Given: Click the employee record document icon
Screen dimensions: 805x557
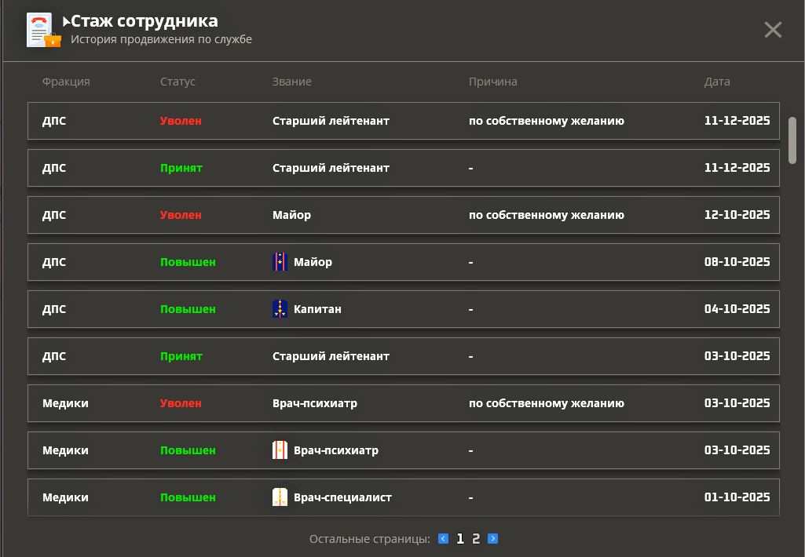Looking at the screenshot, I should pos(42,30).
